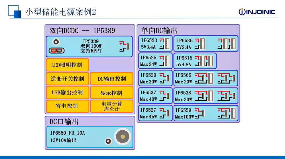The height and width of the screenshot is (159, 285).
Task: Click the right-side dual Type-C icon in IP6566 card
Action: tap(227, 78)
